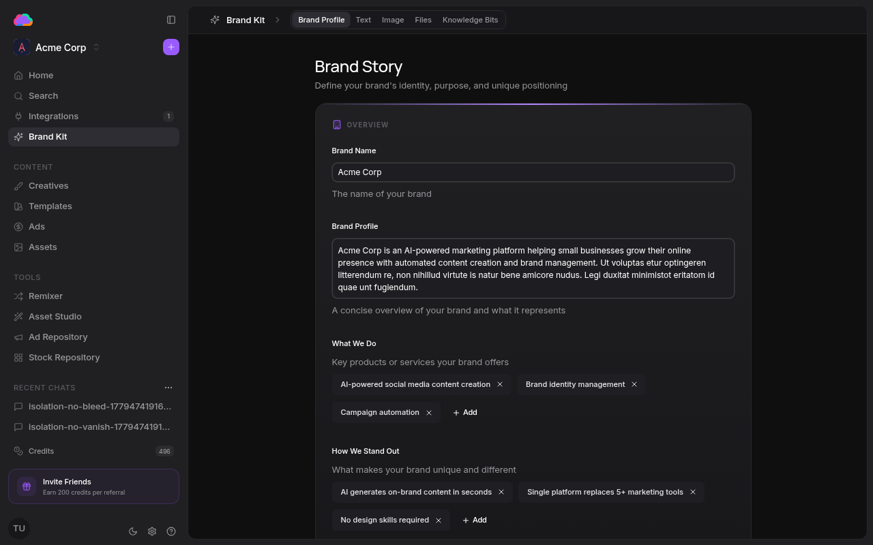Click the Brand Identity management tag text
873x545 pixels.
[x=575, y=384]
